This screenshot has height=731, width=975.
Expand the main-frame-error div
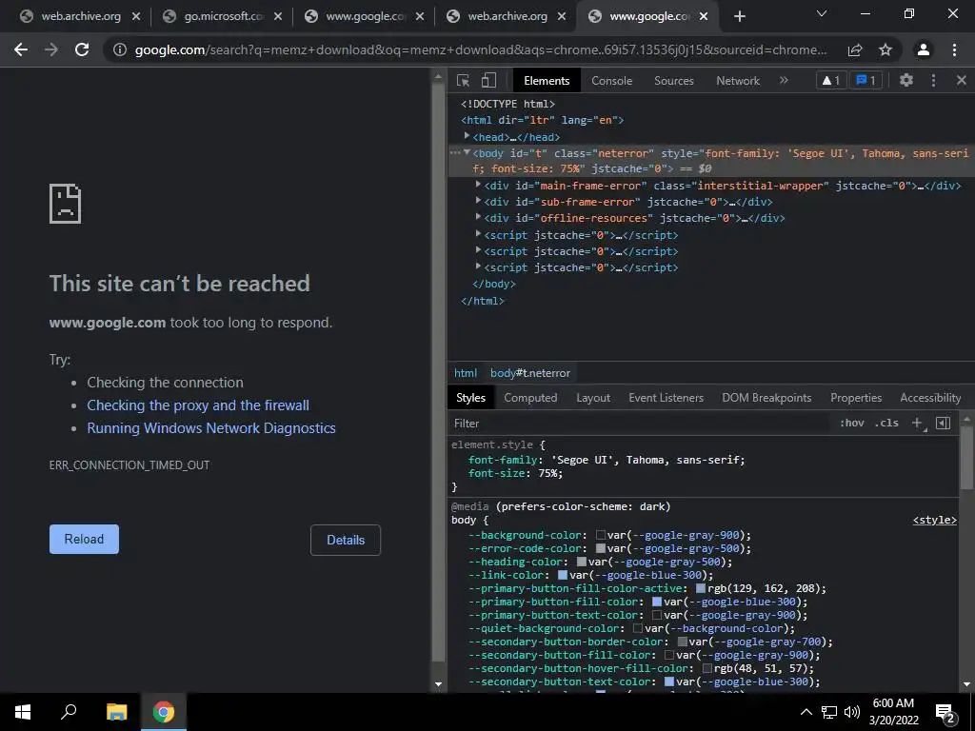478,185
